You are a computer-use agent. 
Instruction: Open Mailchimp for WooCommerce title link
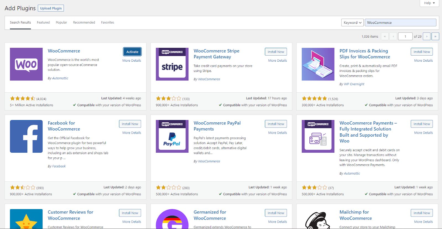point(356,215)
